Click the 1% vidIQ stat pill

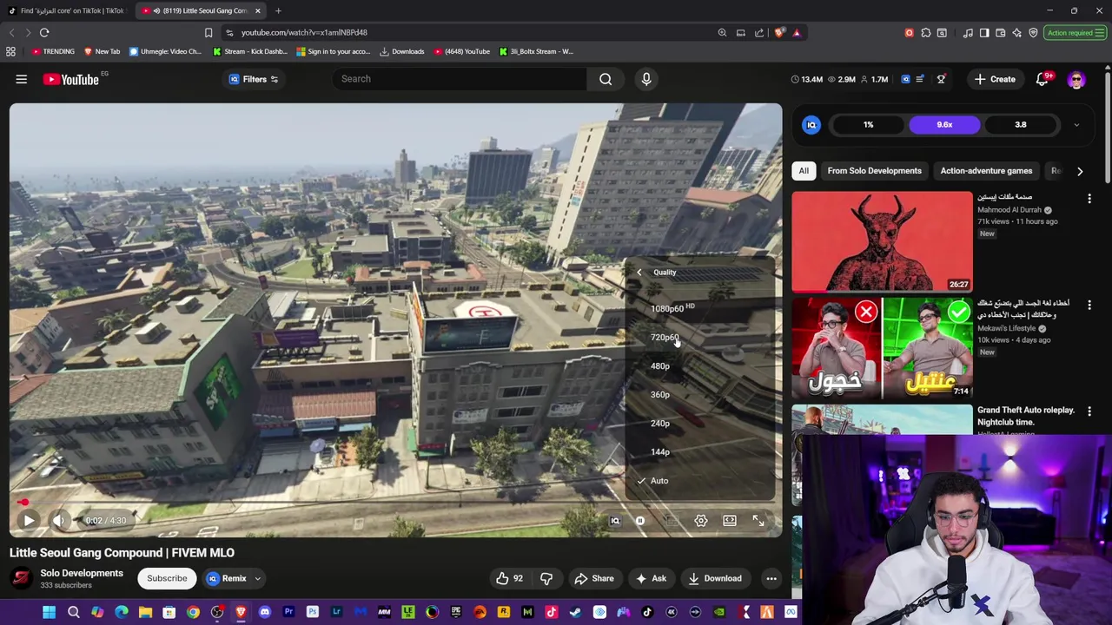[868, 125]
